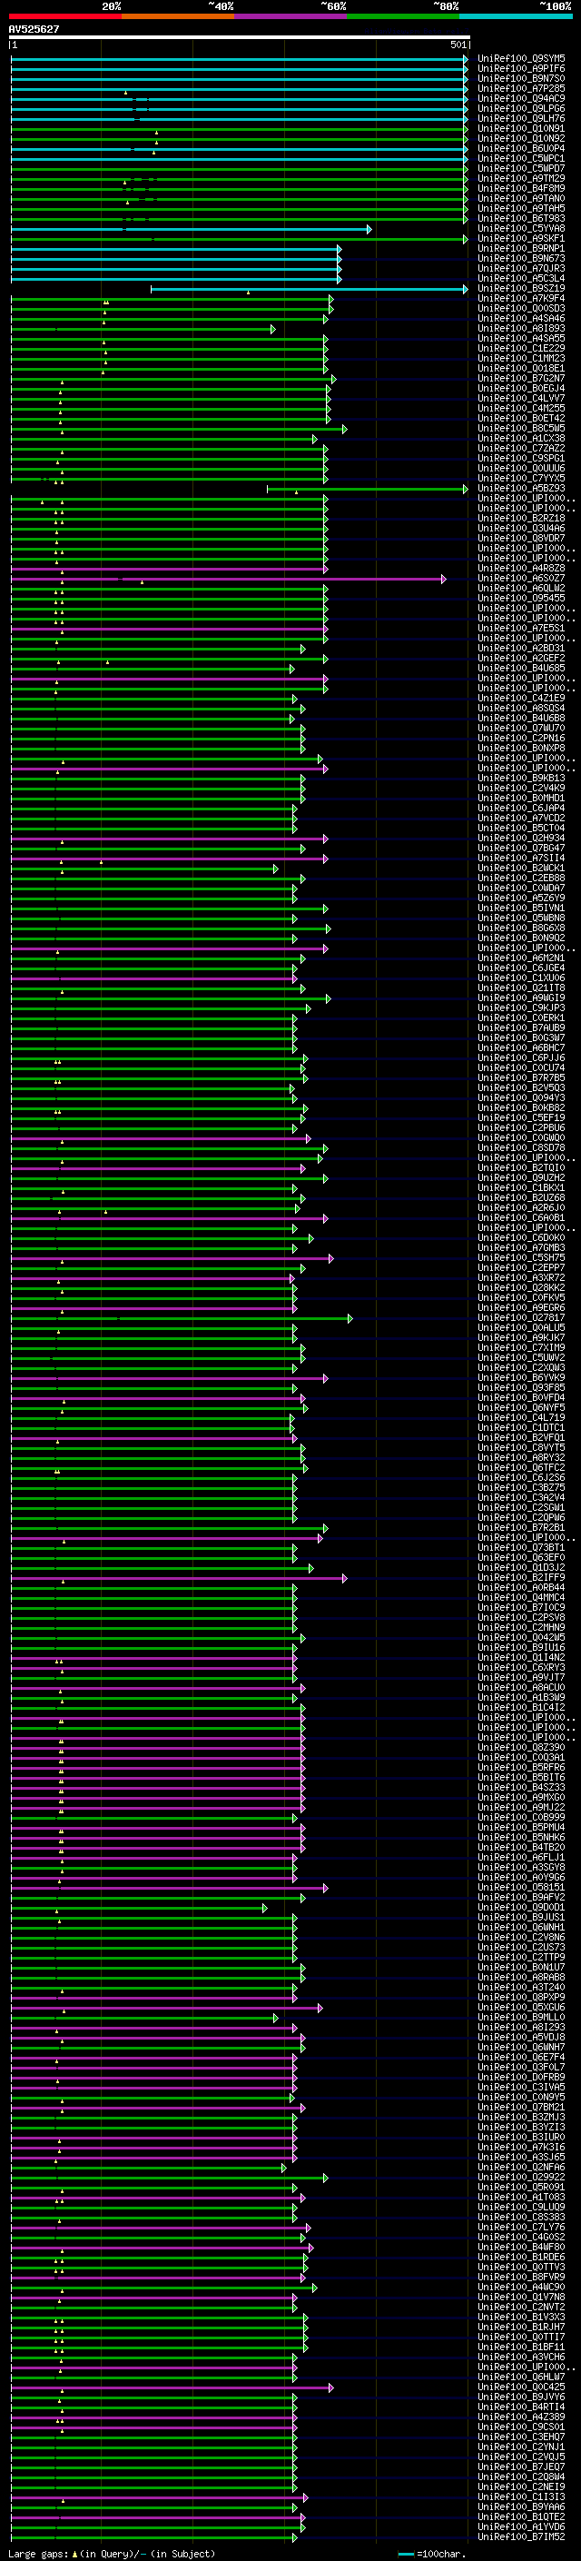
Task: Select hit label UniRef100_A7K9F4
Action: point(521,298)
